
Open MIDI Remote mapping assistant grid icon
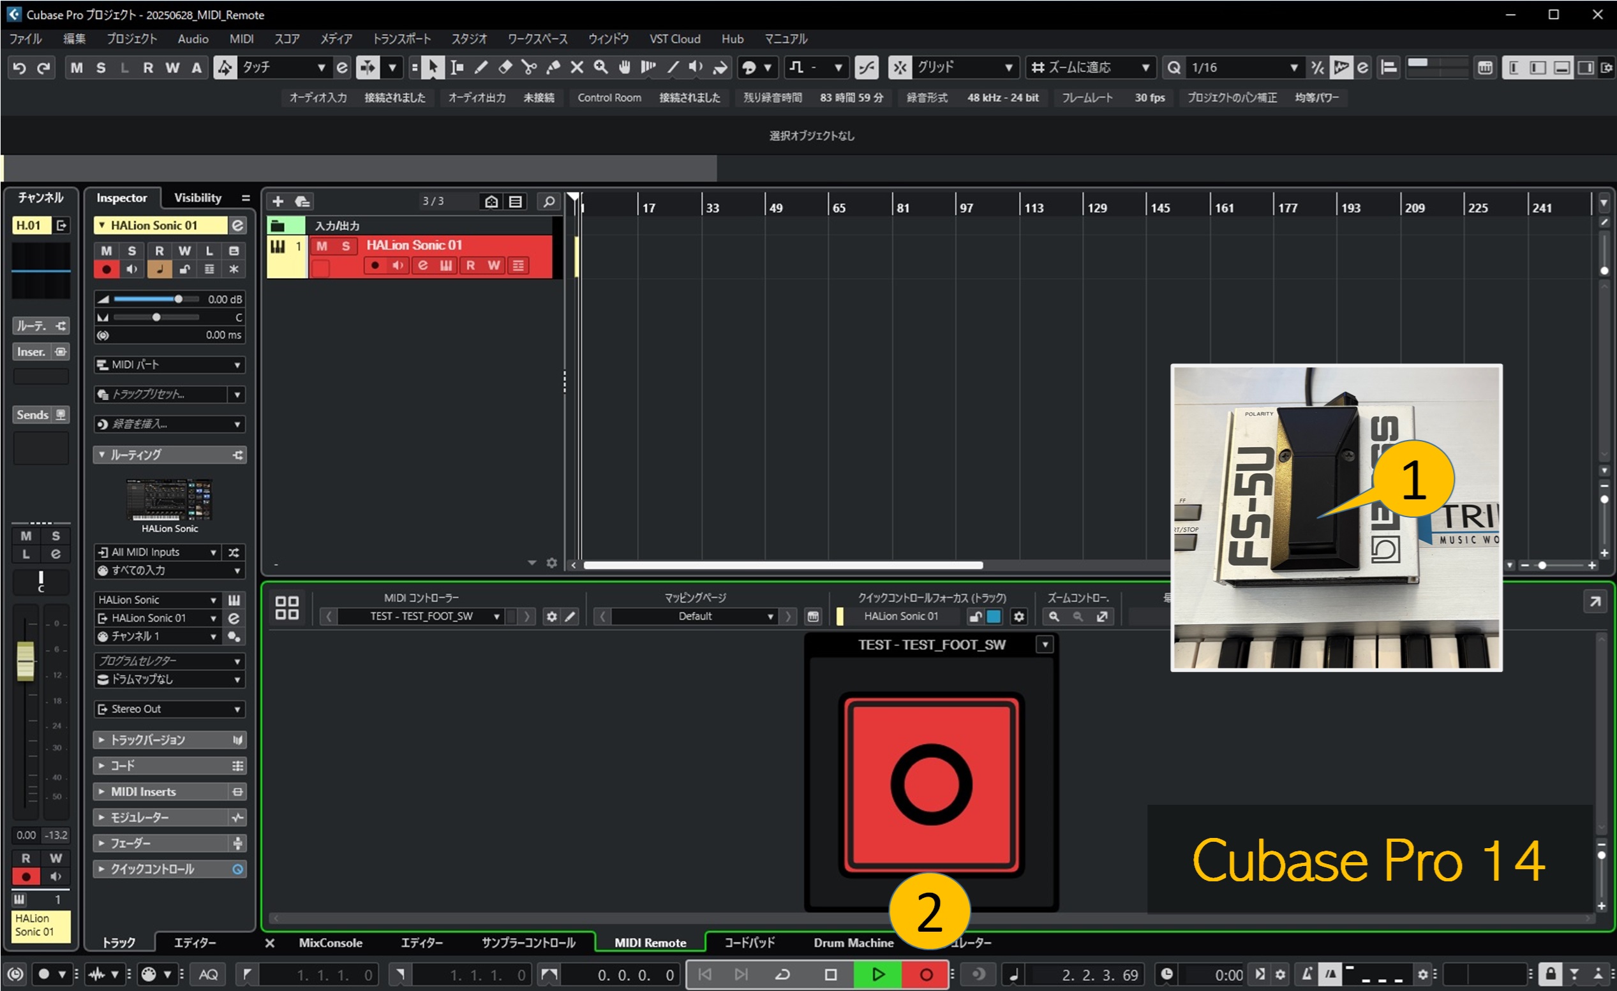coord(287,607)
